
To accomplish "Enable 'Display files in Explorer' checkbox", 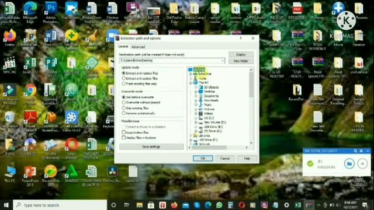I will (123, 138).
